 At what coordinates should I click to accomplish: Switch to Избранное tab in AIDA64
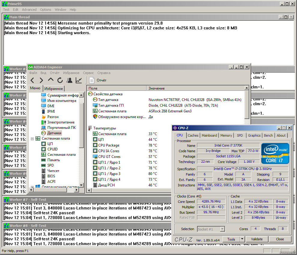pos(53,89)
